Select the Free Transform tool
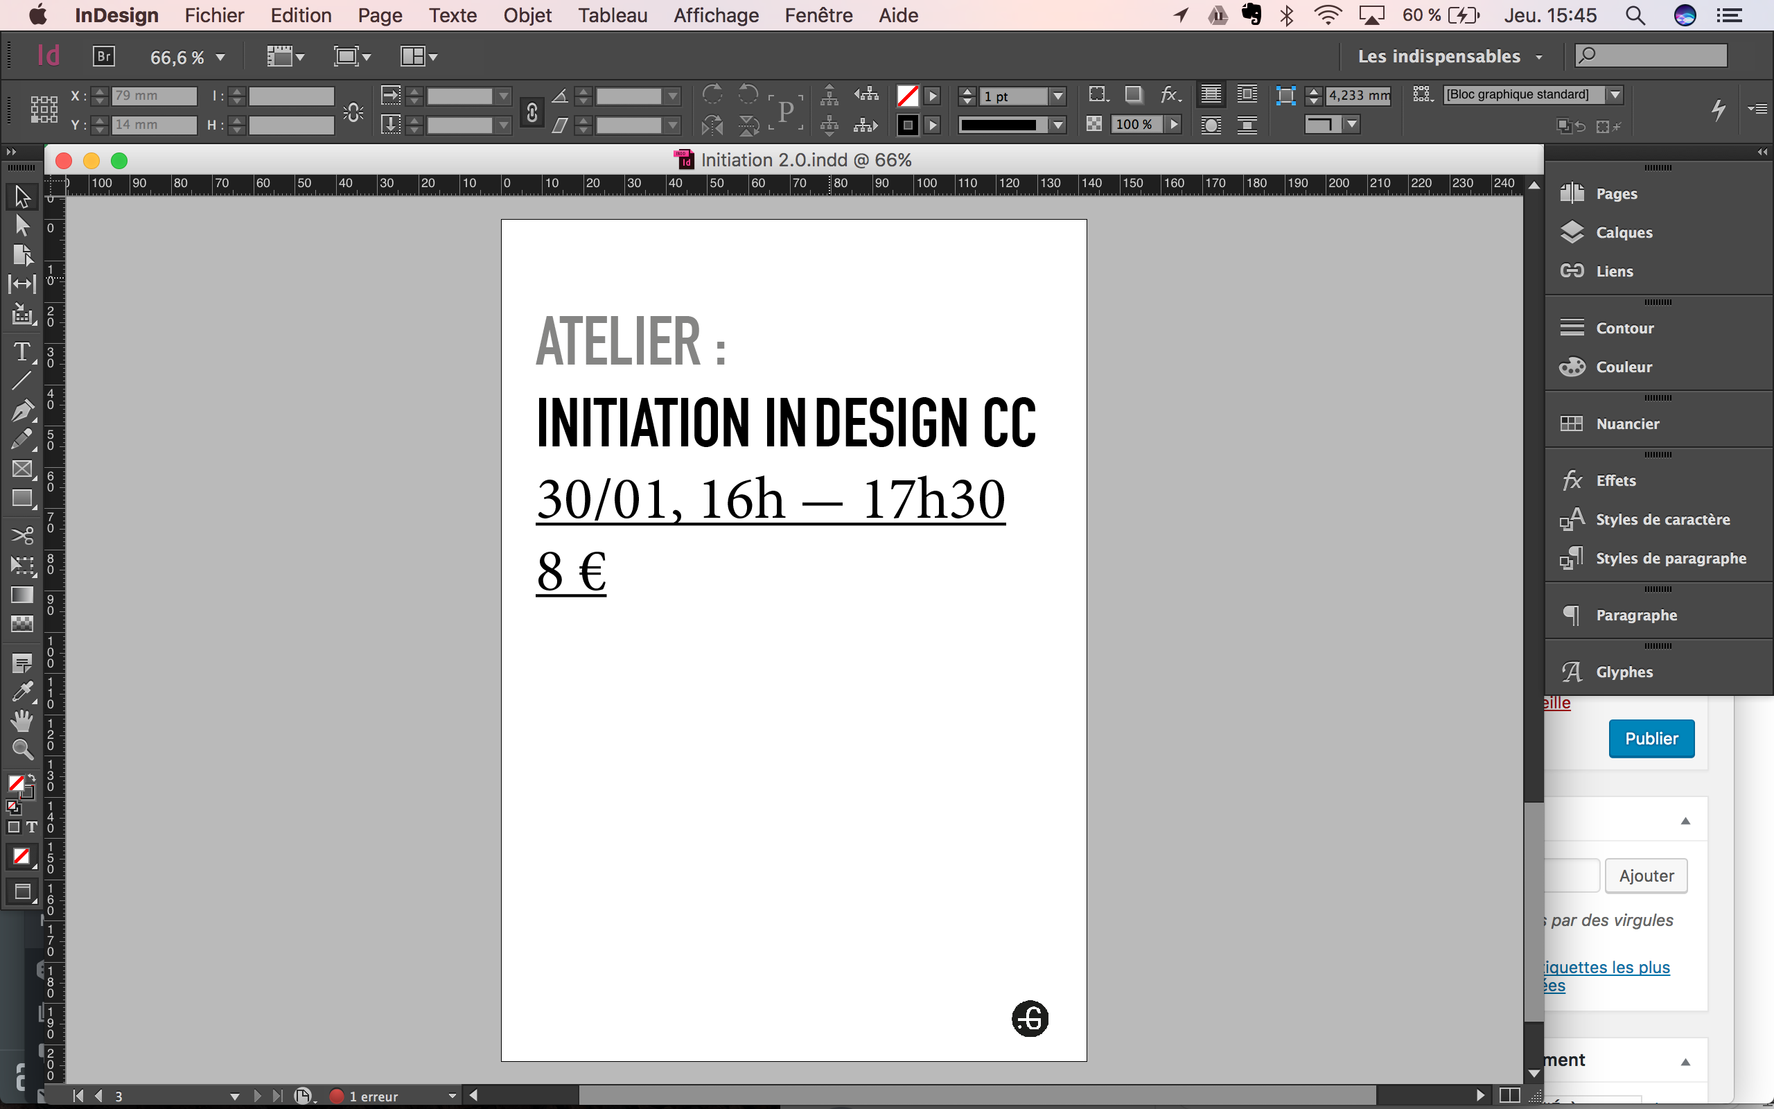Viewport: 1774px width, 1109px height. pos(22,565)
